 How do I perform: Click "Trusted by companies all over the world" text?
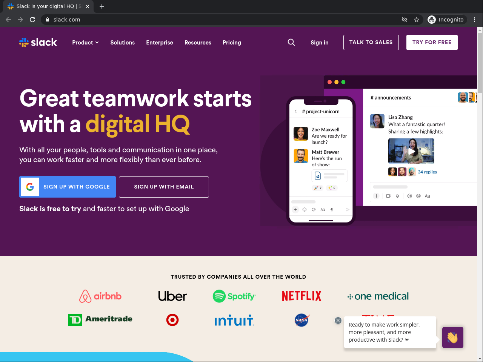coord(238,277)
